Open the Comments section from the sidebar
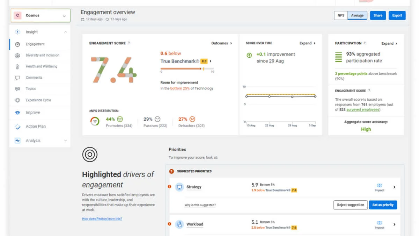This screenshot has width=419, height=236. tap(17, 78)
